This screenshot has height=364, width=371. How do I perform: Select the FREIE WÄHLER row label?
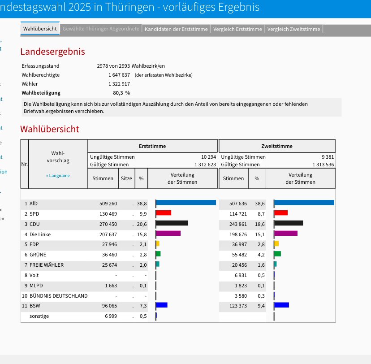47,265
